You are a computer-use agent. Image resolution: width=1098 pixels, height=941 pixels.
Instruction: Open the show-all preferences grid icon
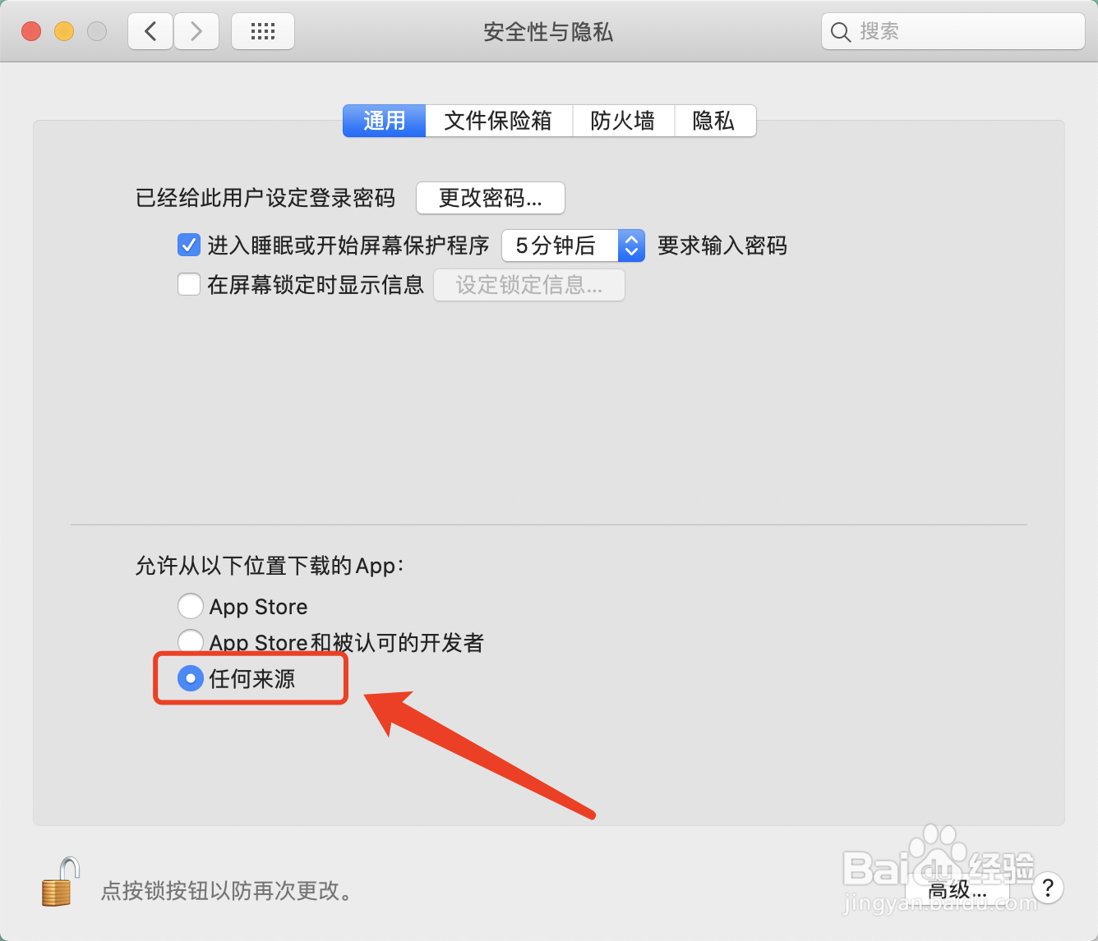[263, 32]
